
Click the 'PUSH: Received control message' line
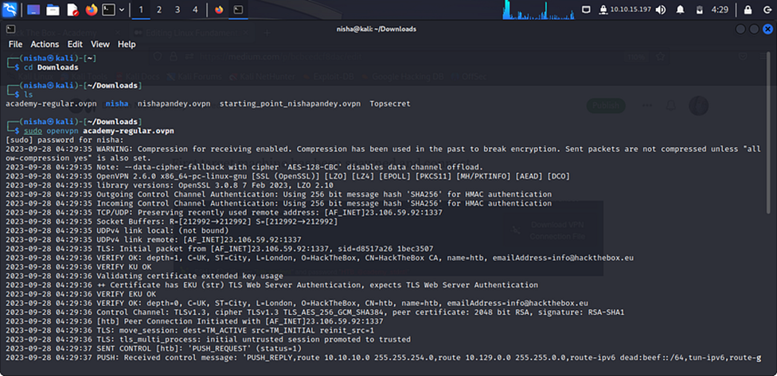[384, 357]
